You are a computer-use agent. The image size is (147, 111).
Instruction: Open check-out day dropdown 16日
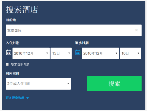click(x=130, y=53)
